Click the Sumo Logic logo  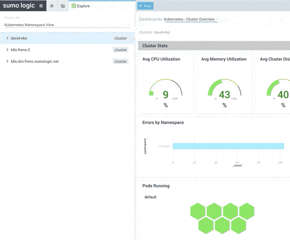click(19, 5)
